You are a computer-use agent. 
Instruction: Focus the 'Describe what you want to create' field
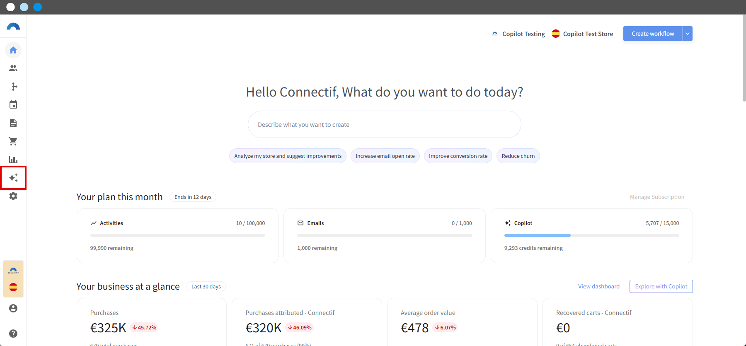385,124
